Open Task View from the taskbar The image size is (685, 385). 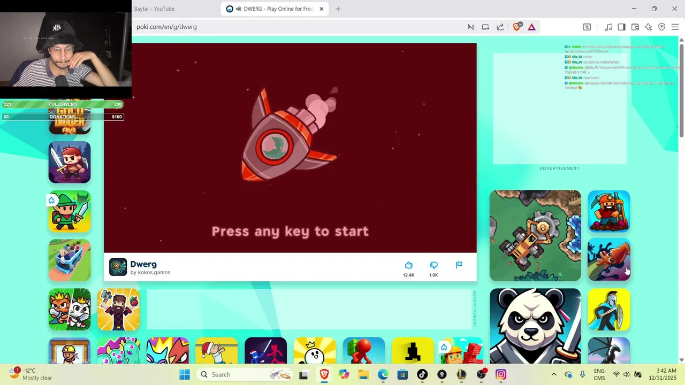303,374
